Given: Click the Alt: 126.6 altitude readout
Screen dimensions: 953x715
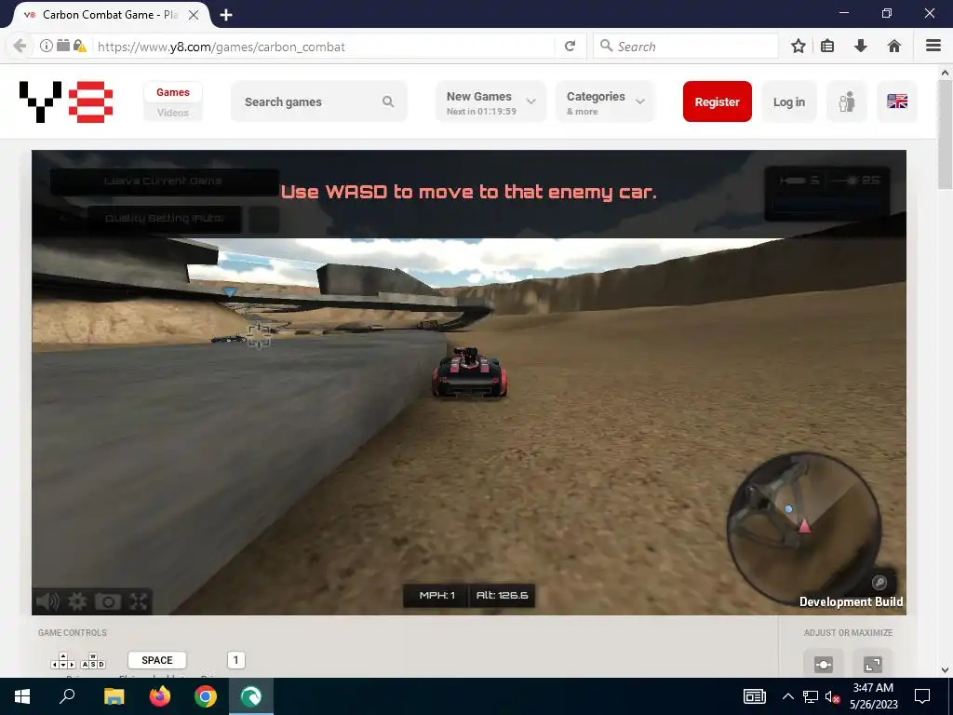Looking at the screenshot, I should (x=502, y=595).
